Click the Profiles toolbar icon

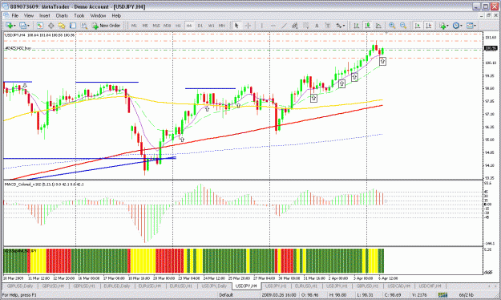click(22, 26)
